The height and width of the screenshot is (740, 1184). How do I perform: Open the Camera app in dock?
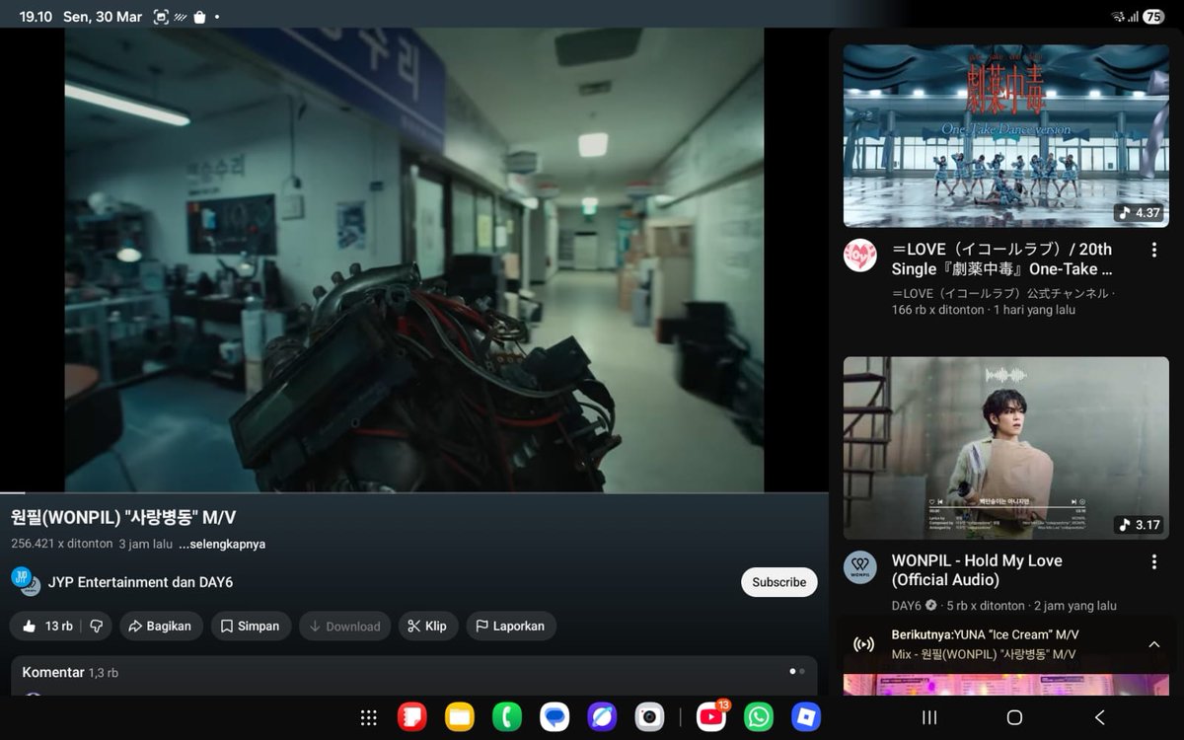coord(649,717)
